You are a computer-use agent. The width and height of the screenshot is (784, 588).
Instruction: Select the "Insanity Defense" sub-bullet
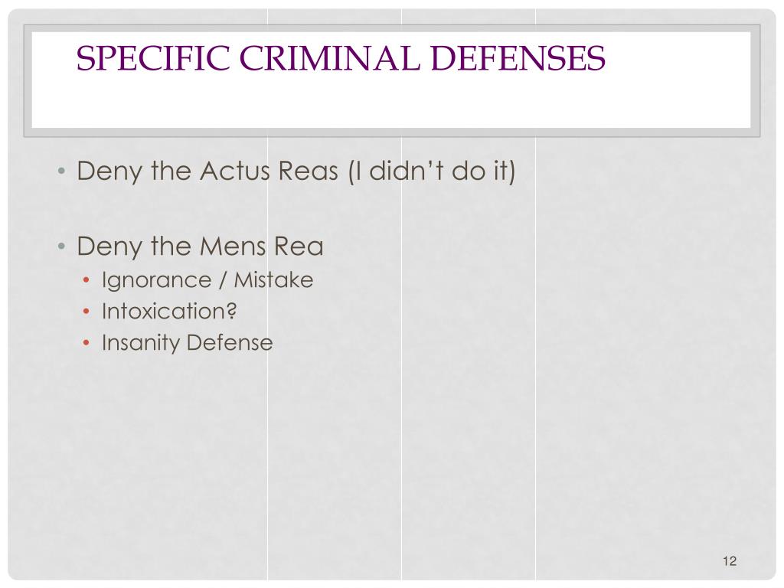(x=188, y=343)
